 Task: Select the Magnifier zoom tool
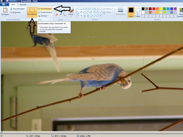[x=64, y=15]
